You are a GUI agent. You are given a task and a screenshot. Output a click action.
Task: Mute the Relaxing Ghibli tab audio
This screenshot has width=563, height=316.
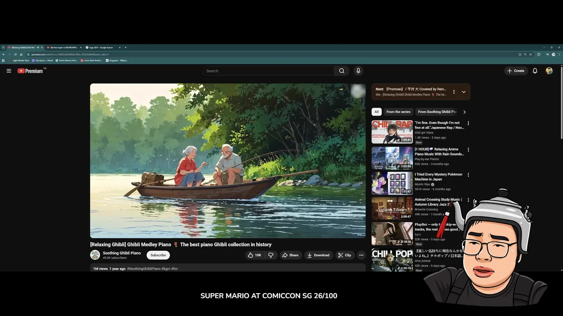pos(38,47)
